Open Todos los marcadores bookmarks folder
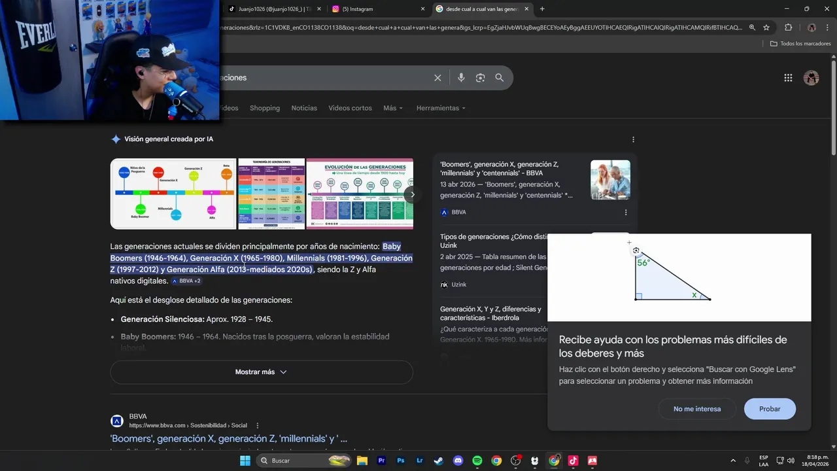Image resolution: width=837 pixels, height=471 pixels. 800,44
